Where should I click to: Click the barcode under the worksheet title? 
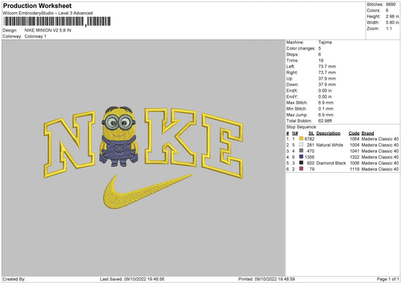(x=57, y=21)
